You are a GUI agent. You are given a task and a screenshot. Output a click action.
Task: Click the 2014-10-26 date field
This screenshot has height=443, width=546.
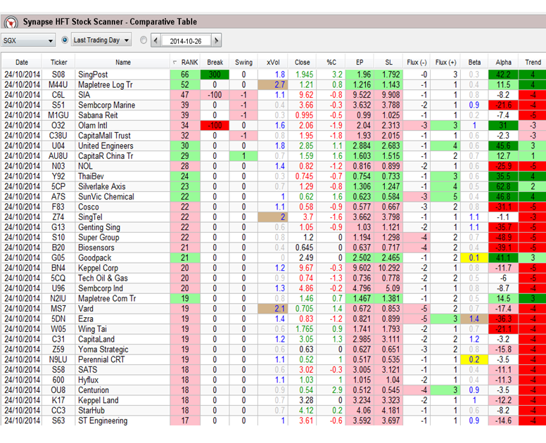pyautogui.click(x=186, y=41)
